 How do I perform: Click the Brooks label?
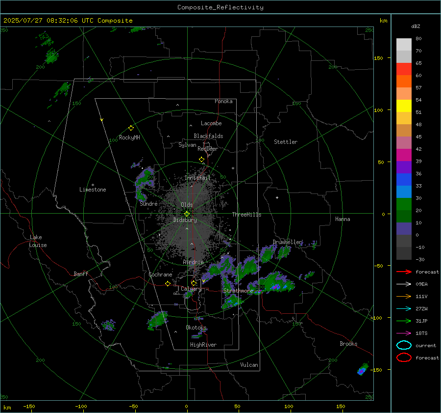348,344
